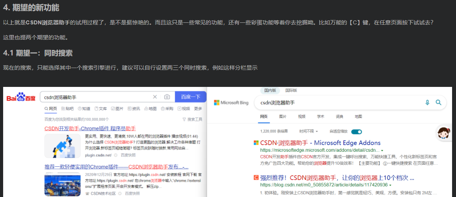The height and width of the screenshot is (197, 456).
Task: Click Bing microphone voice search icon
Action: 427,102
